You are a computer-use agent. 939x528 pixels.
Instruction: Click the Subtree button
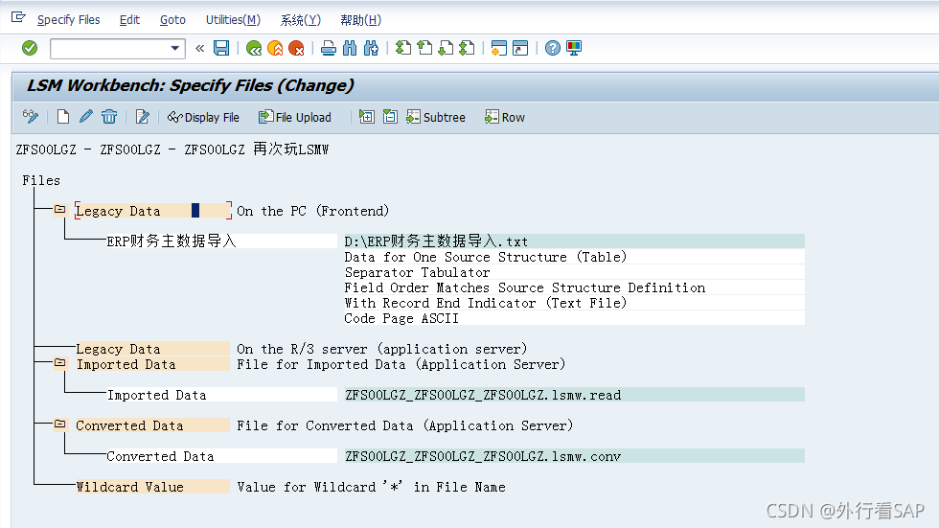pyautogui.click(x=435, y=117)
